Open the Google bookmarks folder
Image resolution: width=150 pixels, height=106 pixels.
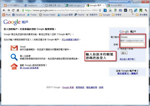(105, 15)
